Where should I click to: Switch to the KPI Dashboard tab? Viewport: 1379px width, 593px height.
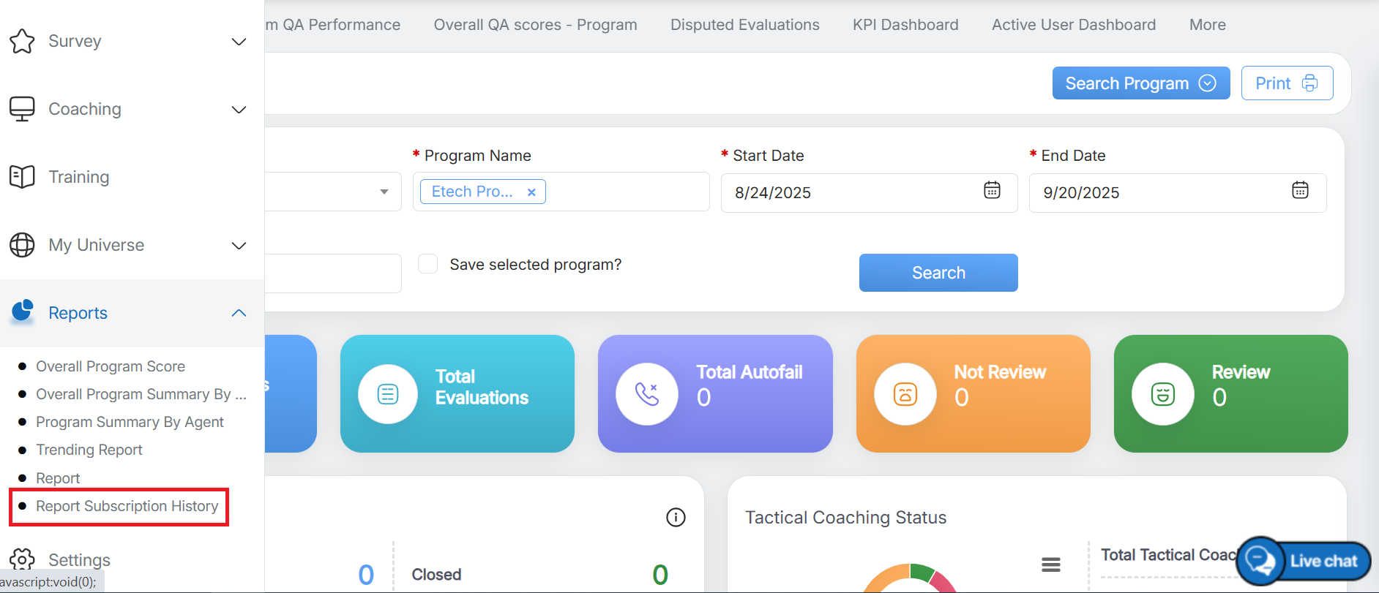[905, 25]
